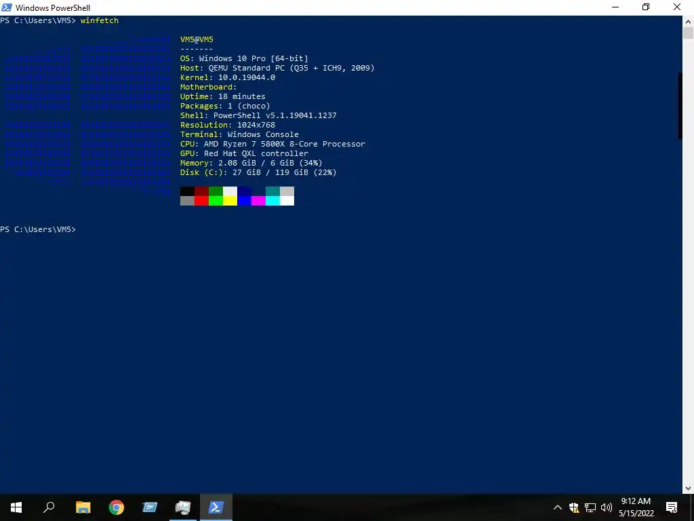Click 'PowerShell v5.1.19041.1237' text
This screenshot has width=694, height=521.
[x=275, y=115]
